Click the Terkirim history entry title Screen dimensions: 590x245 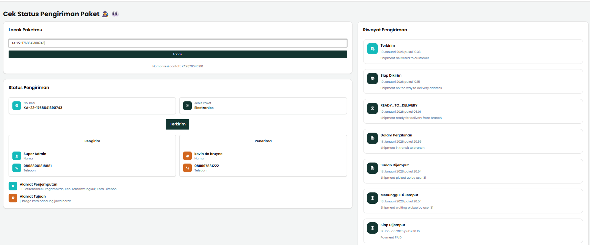pyautogui.click(x=388, y=46)
